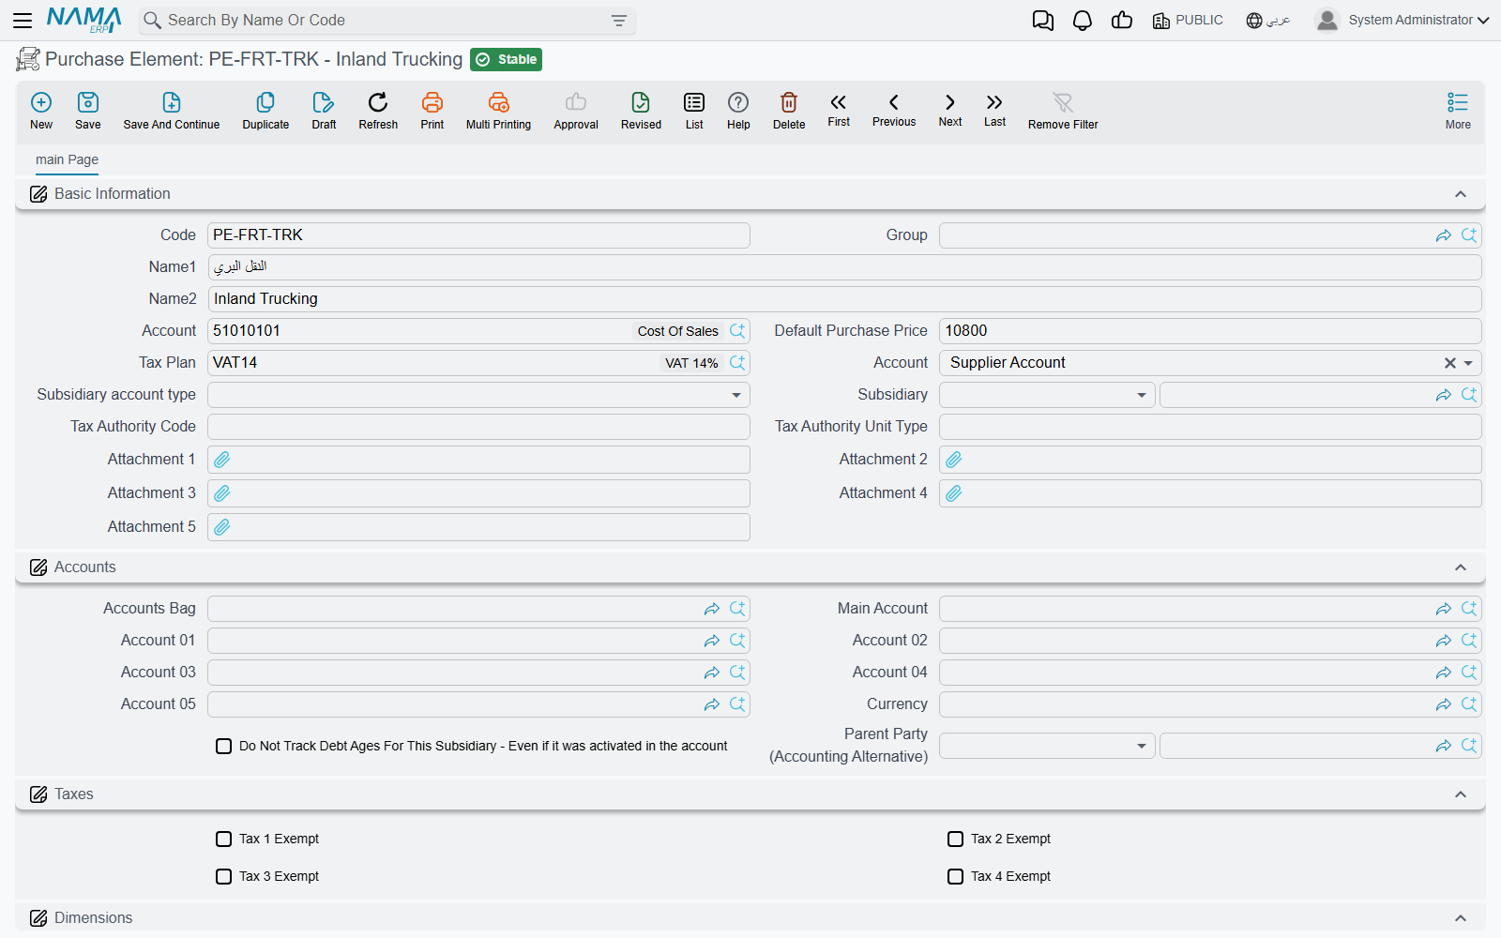
Task: Delete this purchase element
Action: (789, 111)
